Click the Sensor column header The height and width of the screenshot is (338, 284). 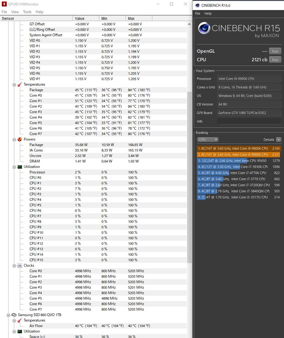pos(36,18)
